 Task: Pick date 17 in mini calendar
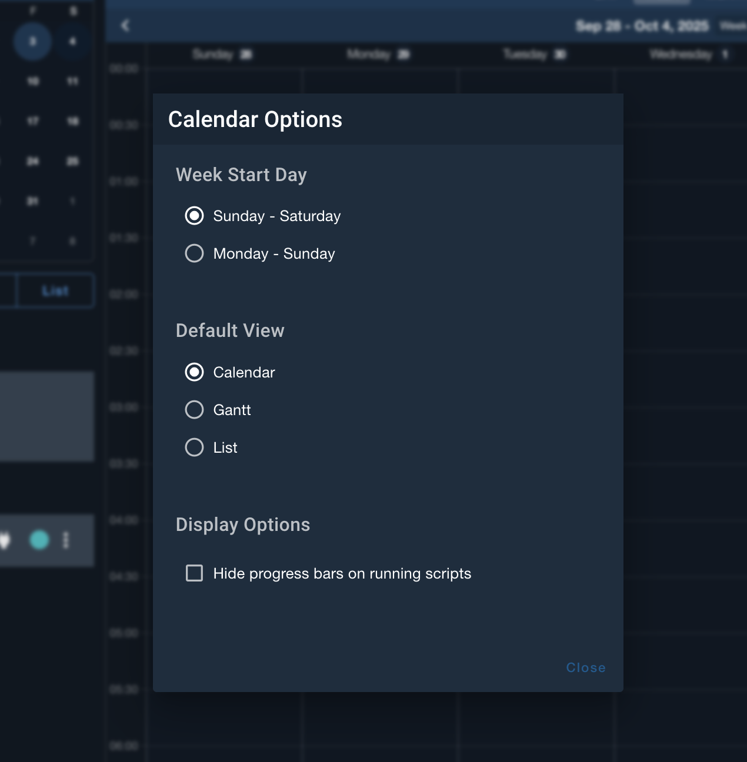click(x=33, y=121)
